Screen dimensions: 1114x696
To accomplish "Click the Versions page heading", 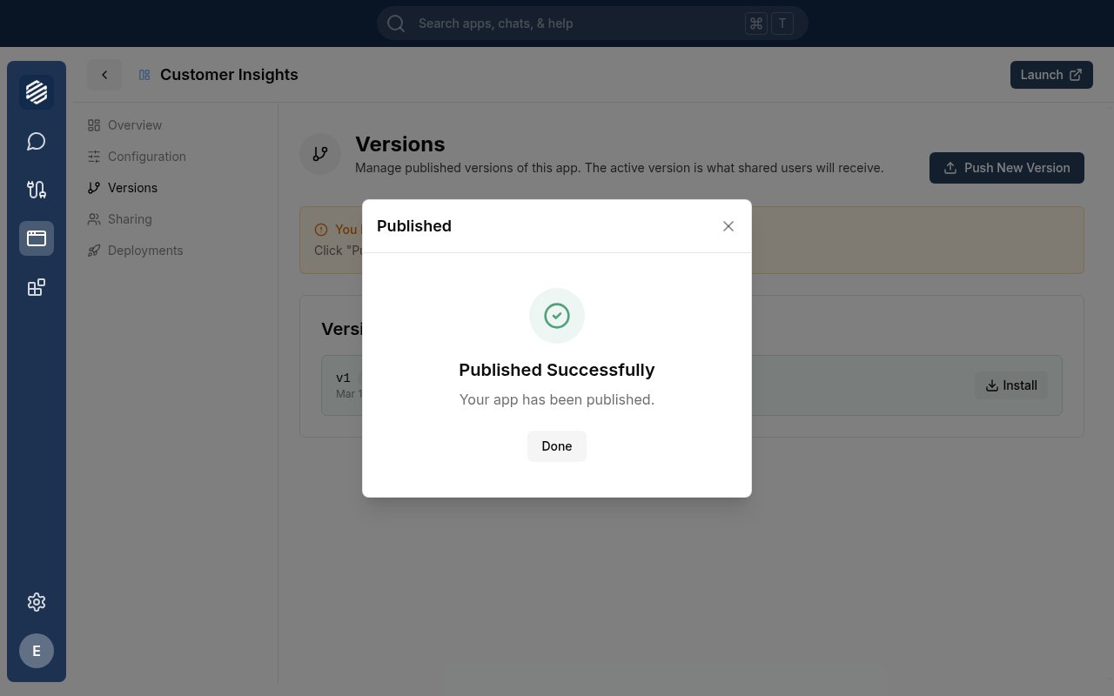I will 400,144.
